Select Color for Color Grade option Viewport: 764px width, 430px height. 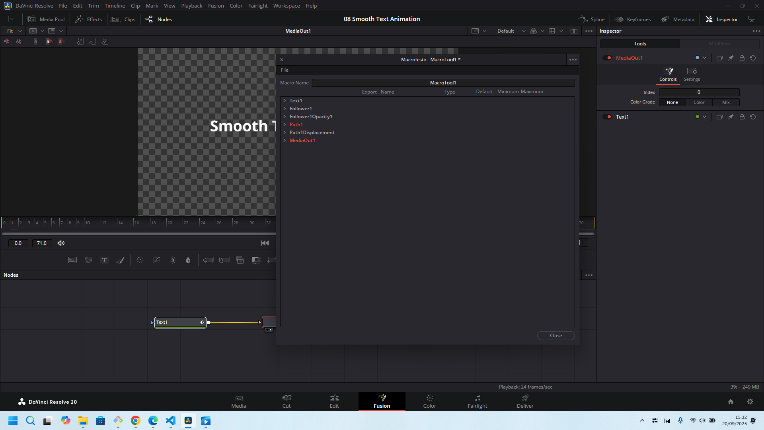click(699, 102)
